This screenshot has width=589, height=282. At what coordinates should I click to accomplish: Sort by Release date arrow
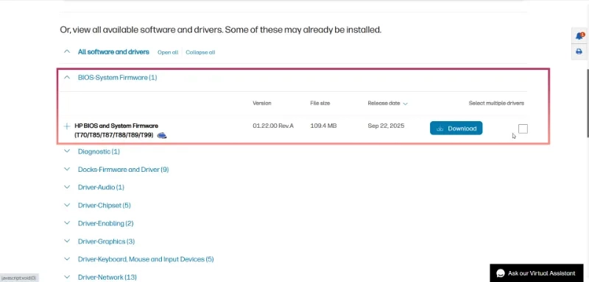pyautogui.click(x=406, y=104)
